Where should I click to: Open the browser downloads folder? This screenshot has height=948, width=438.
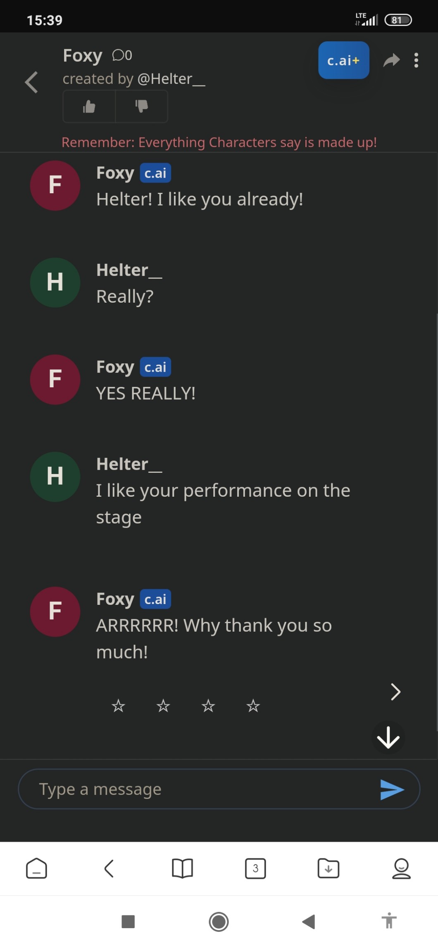click(328, 868)
